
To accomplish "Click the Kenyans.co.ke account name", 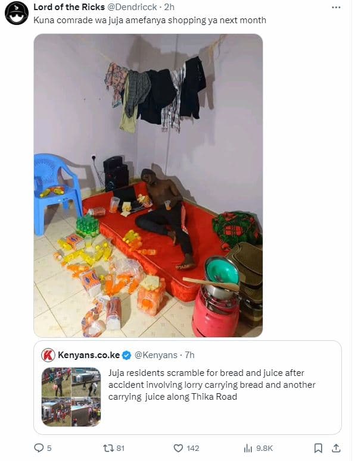I will coord(89,355).
